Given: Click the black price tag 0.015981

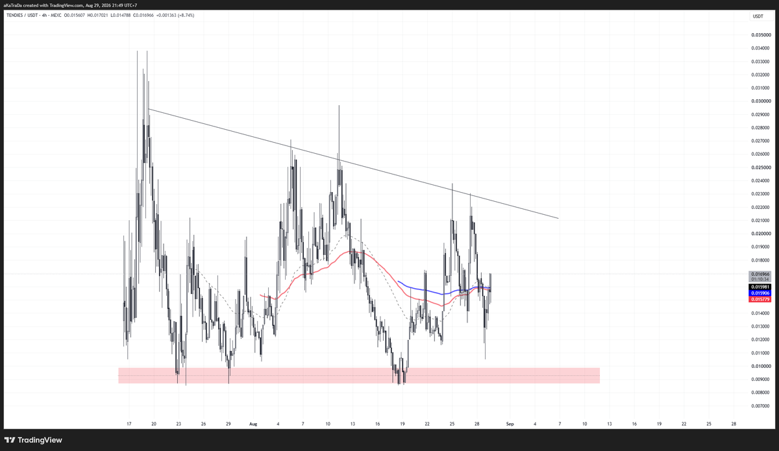Looking at the screenshot, I should tap(760, 286).
